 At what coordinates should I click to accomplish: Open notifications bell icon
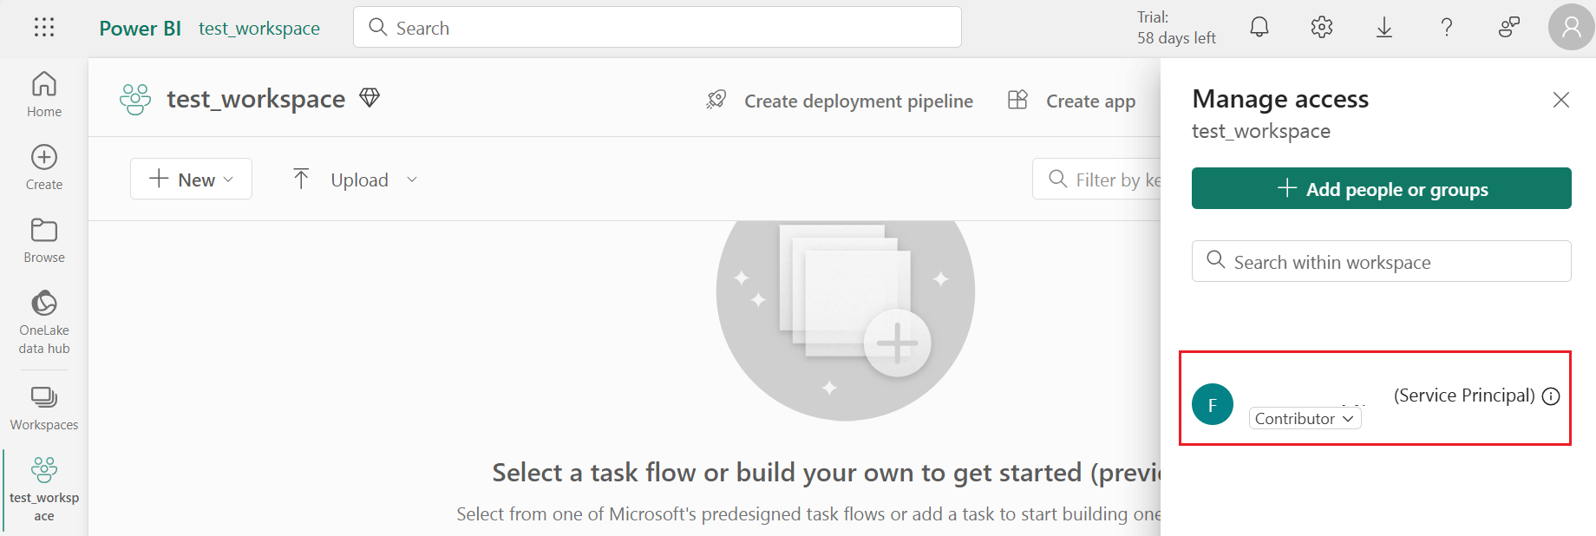pyautogui.click(x=1259, y=28)
